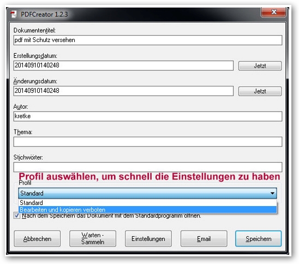Open the Profil dropdown arrow
Image resolution: width=299 pixels, height=264 pixels.
pyautogui.click(x=272, y=193)
